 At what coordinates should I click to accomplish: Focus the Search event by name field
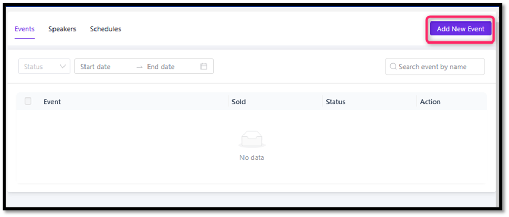tap(438, 67)
